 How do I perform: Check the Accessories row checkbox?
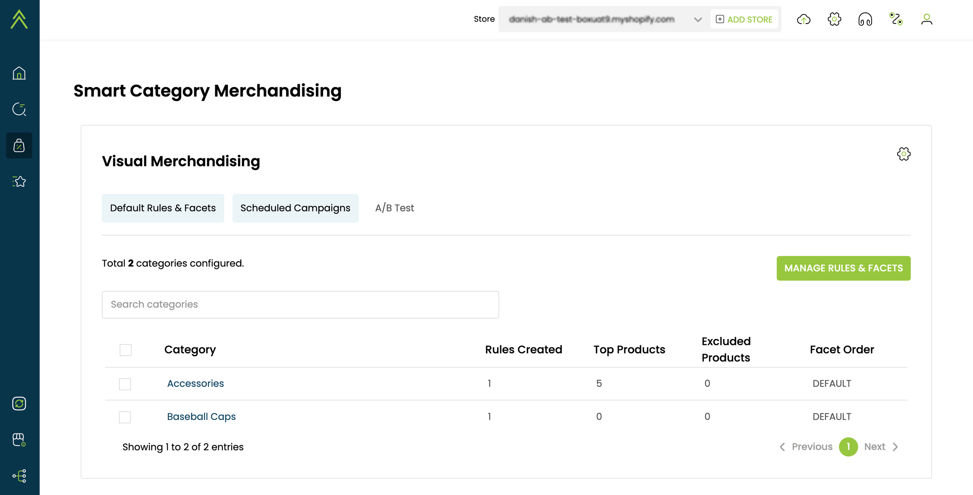(125, 384)
